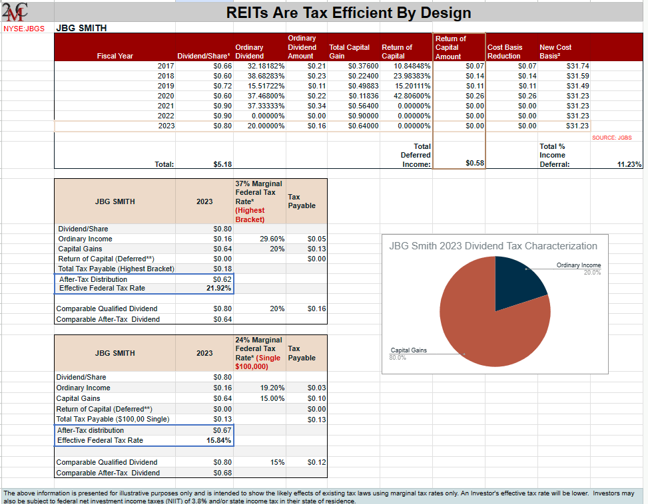The height and width of the screenshot is (504, 648).
Task: Click the 24% Marginal Federal Tax Rate header
Action: click(x=258, y=353)
